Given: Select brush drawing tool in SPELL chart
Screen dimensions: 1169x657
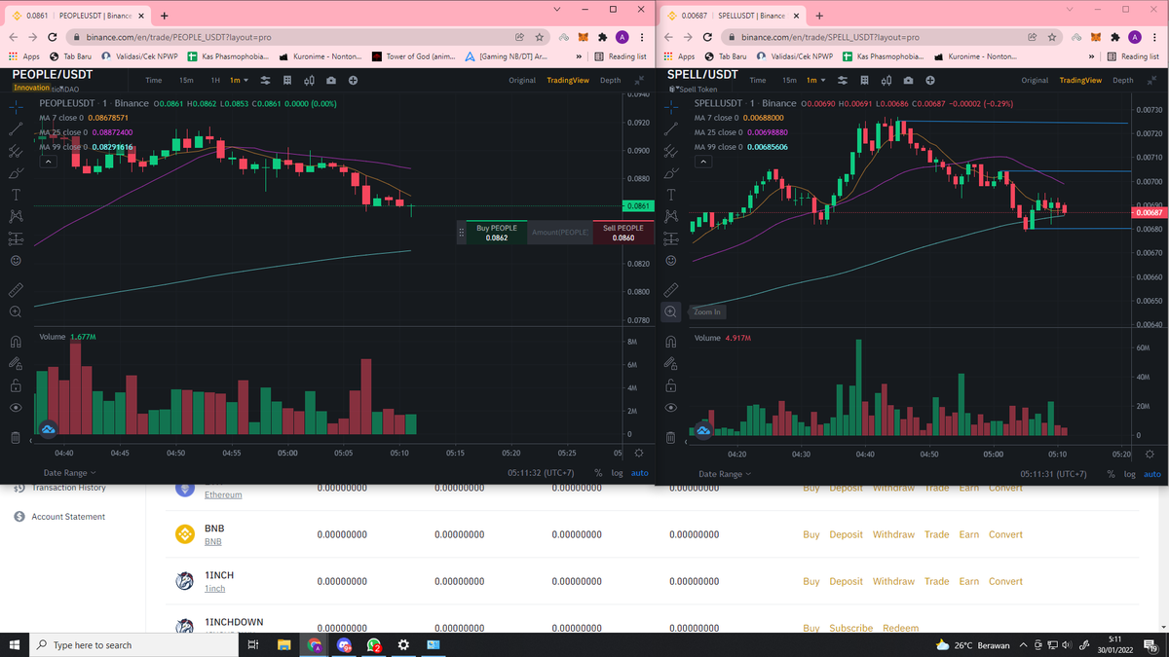Looking at the screenshot, I should point(671,173).
